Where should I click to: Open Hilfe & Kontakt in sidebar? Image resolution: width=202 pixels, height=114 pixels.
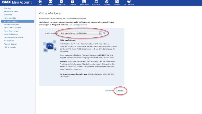10,47
